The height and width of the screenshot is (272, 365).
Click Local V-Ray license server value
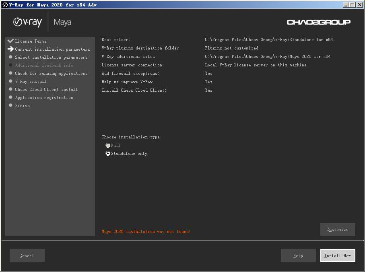[256, 65]
